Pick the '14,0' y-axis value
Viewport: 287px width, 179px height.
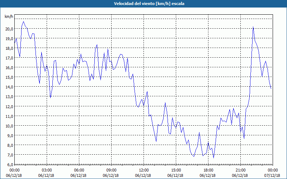[9, 87]
